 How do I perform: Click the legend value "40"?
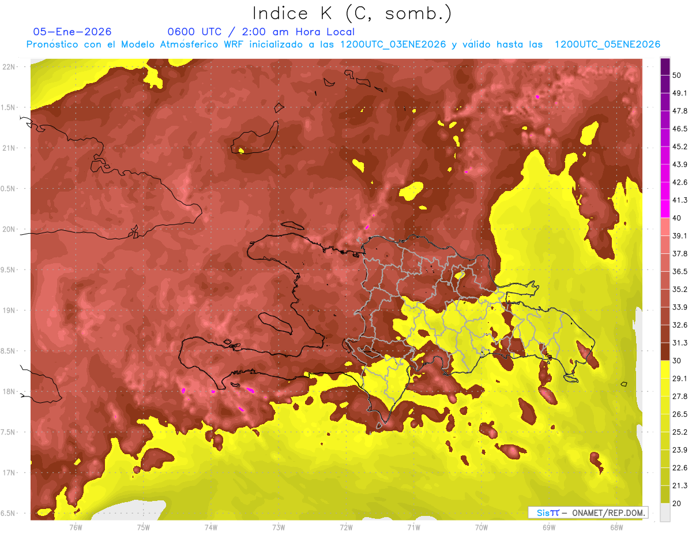coord(677,218)
